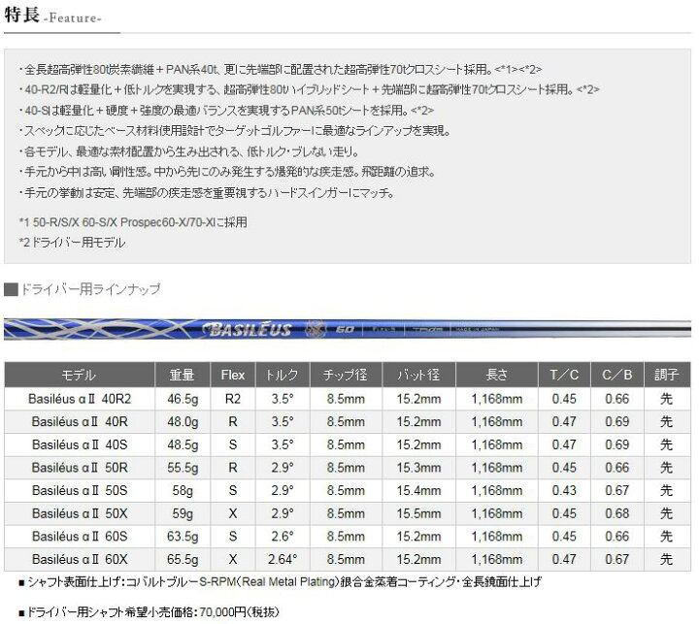Click the バット径 column header
This screenshot has width=699, height=624.
(418, 375)
